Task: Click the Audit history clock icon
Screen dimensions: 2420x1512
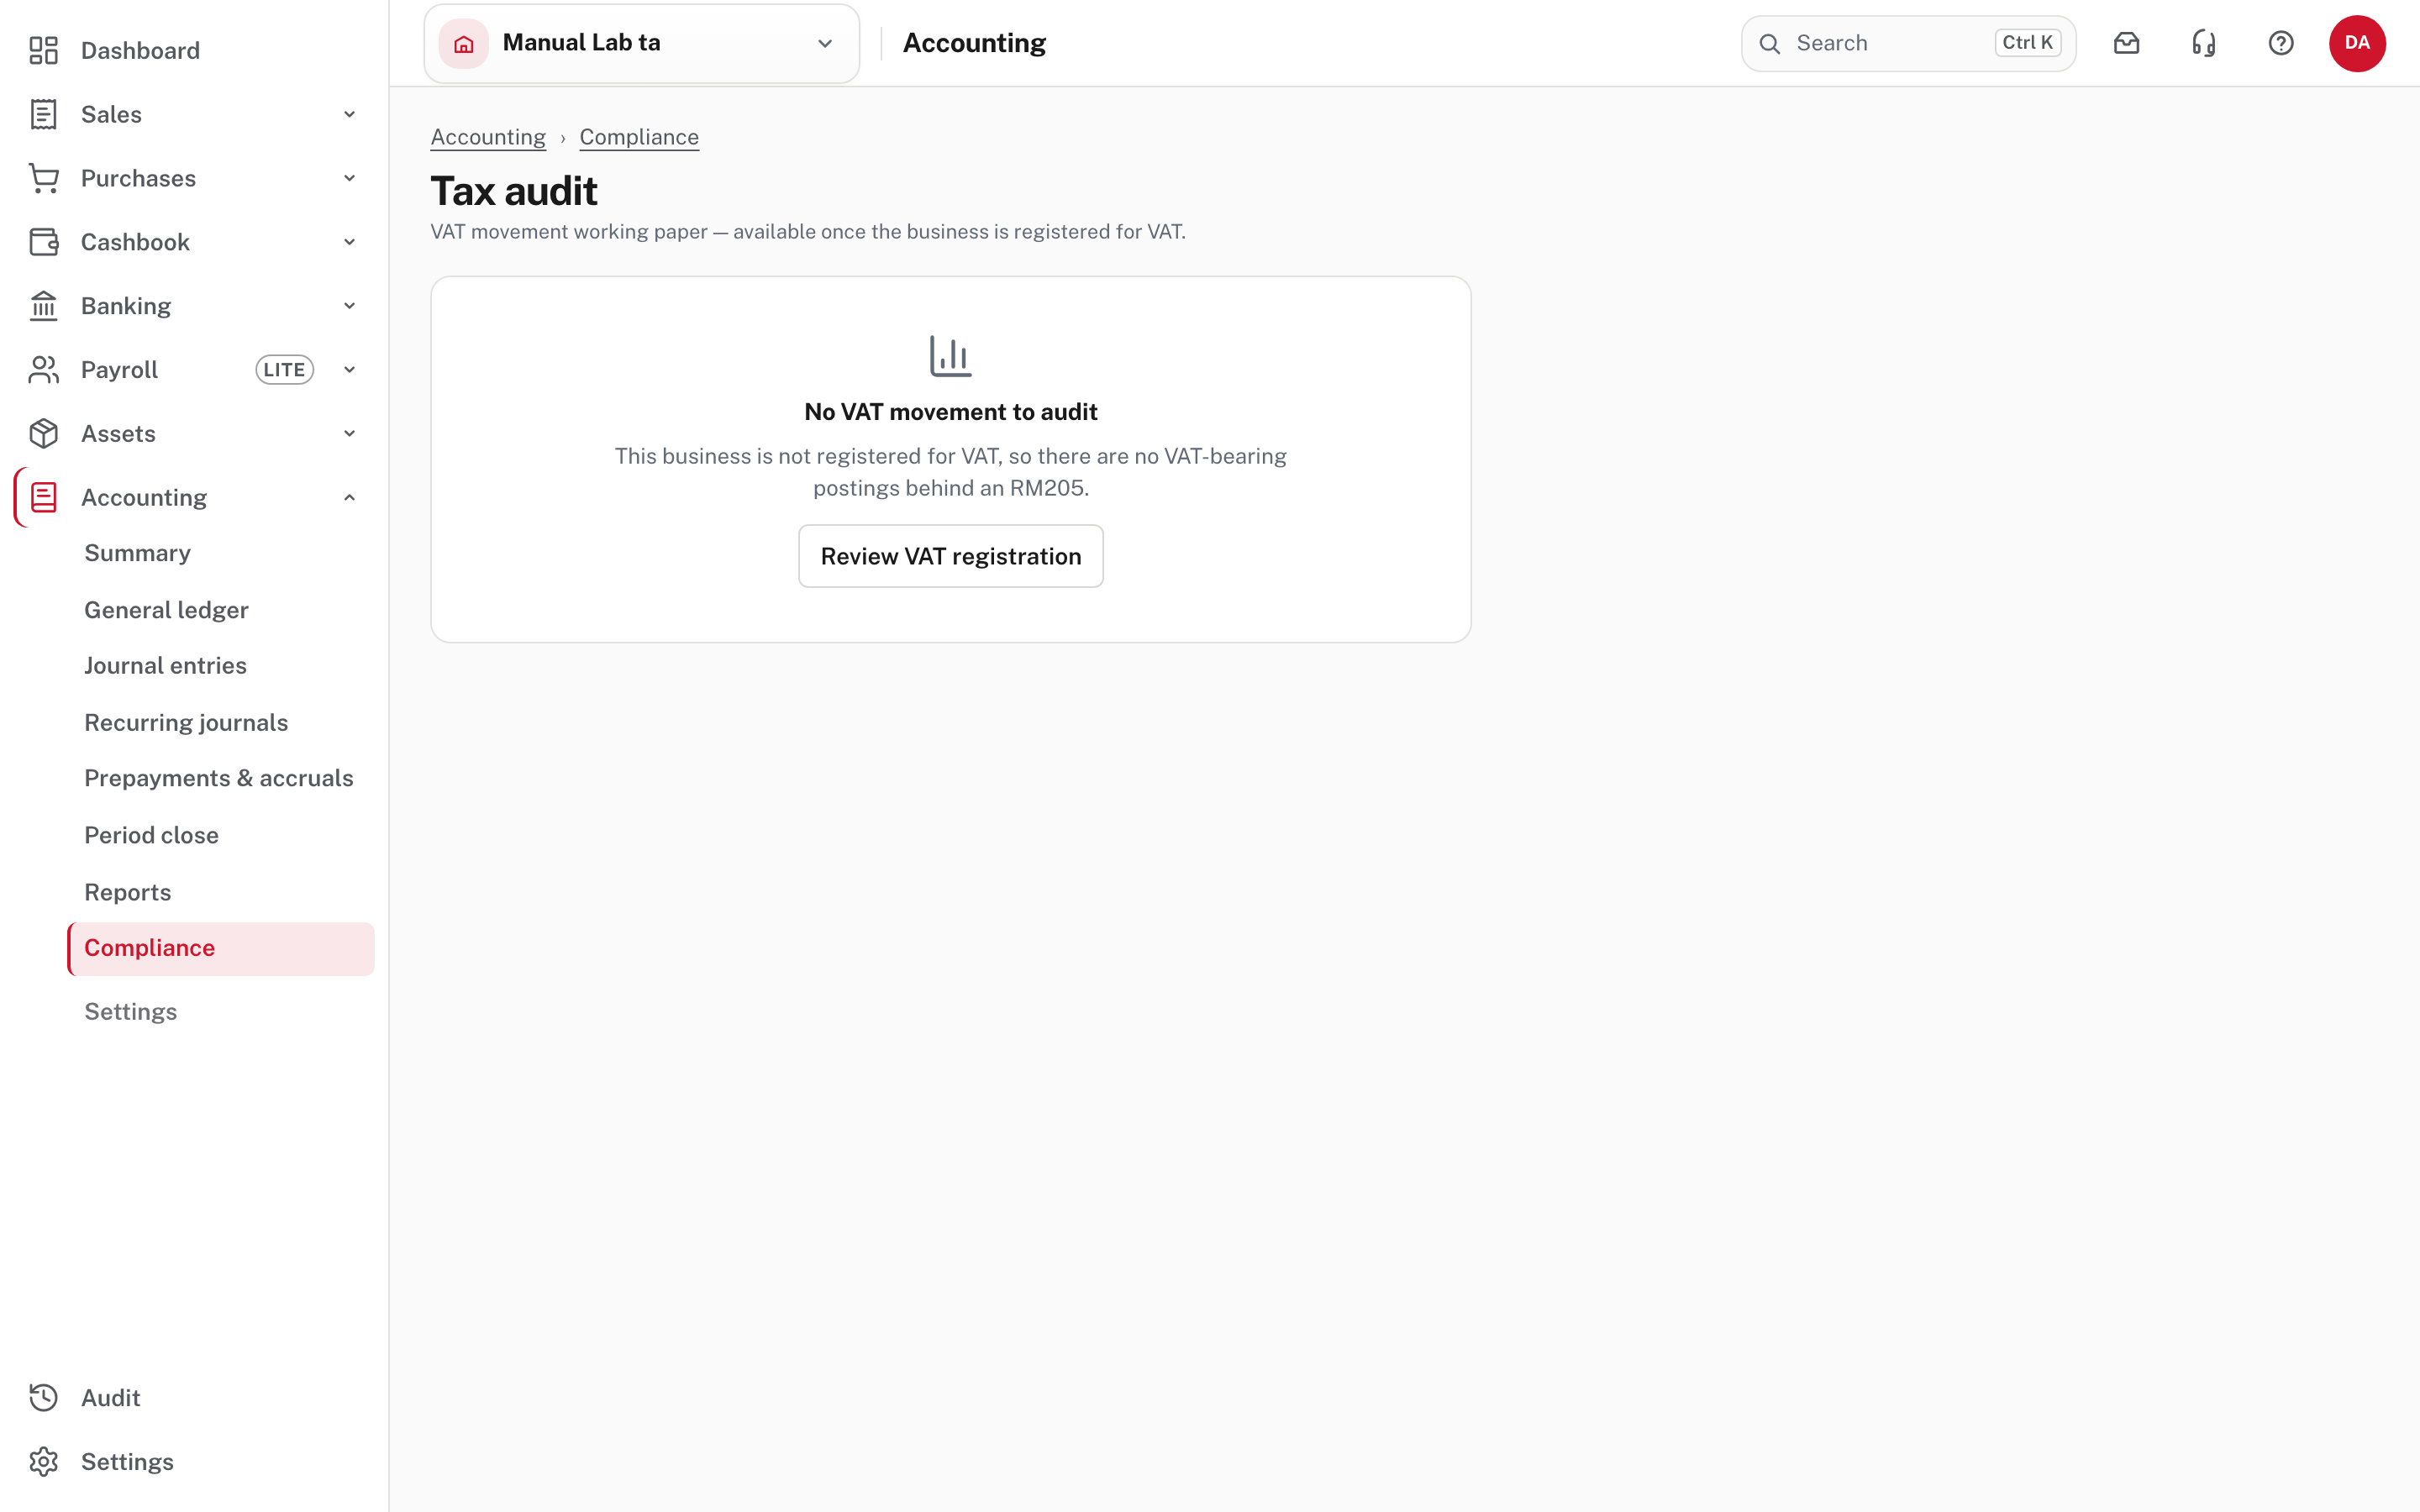Action: point(43,1397)
